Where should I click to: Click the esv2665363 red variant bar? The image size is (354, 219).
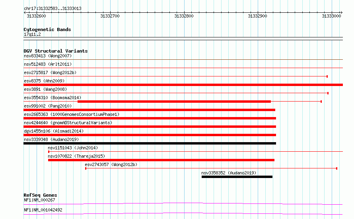pos(150,118)
